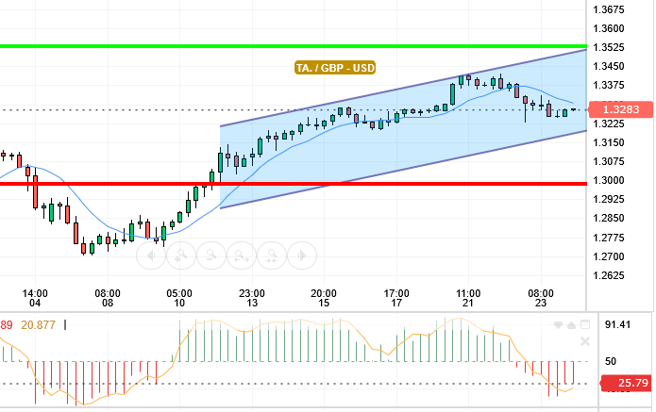Click the 08:00 08 time axis label
656x412 pixels.
click(108, 298)
